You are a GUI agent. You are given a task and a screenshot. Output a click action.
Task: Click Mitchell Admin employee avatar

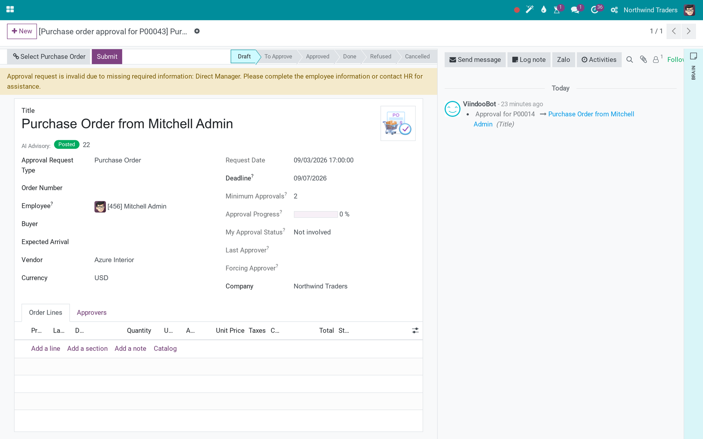point(100,207)
